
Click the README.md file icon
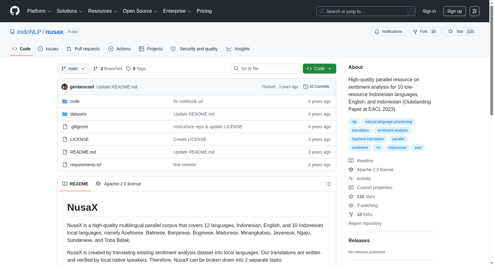[x=65, y=152]
